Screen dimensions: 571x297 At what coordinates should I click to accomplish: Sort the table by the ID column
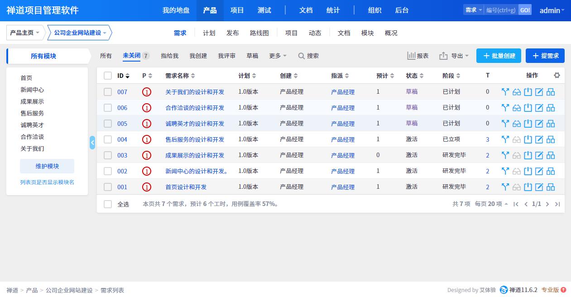(x=123, y=76)
